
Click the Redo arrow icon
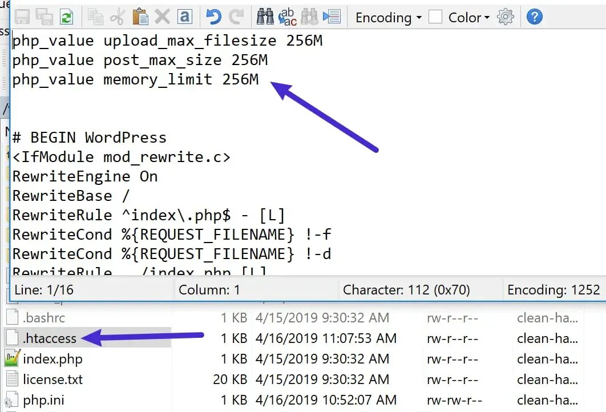pos(236,17)
